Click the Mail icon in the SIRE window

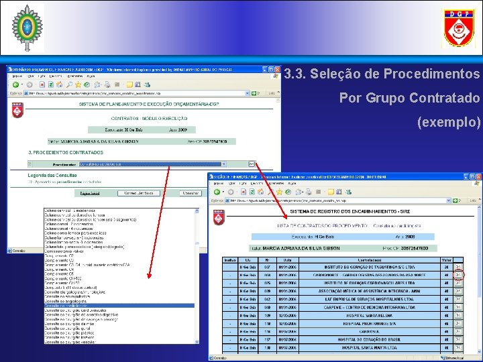(298, 192)
